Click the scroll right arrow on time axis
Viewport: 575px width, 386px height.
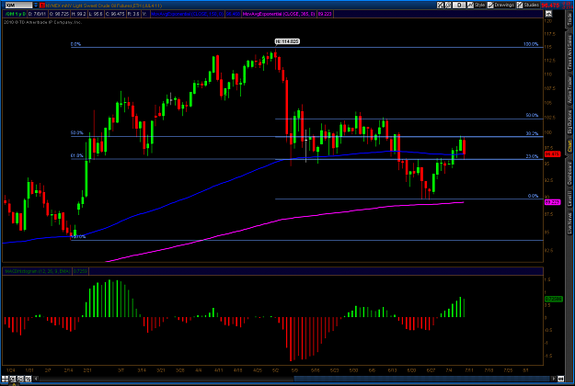[554, 379]
